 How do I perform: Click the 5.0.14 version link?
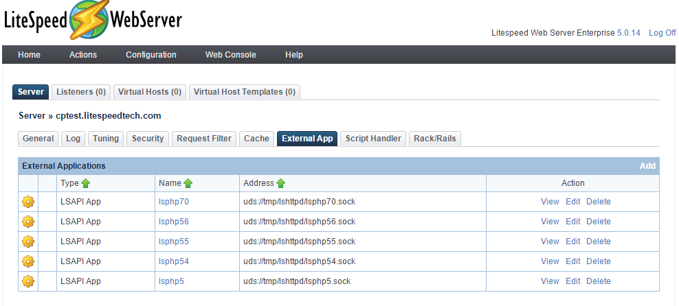[x=628, y=33]
